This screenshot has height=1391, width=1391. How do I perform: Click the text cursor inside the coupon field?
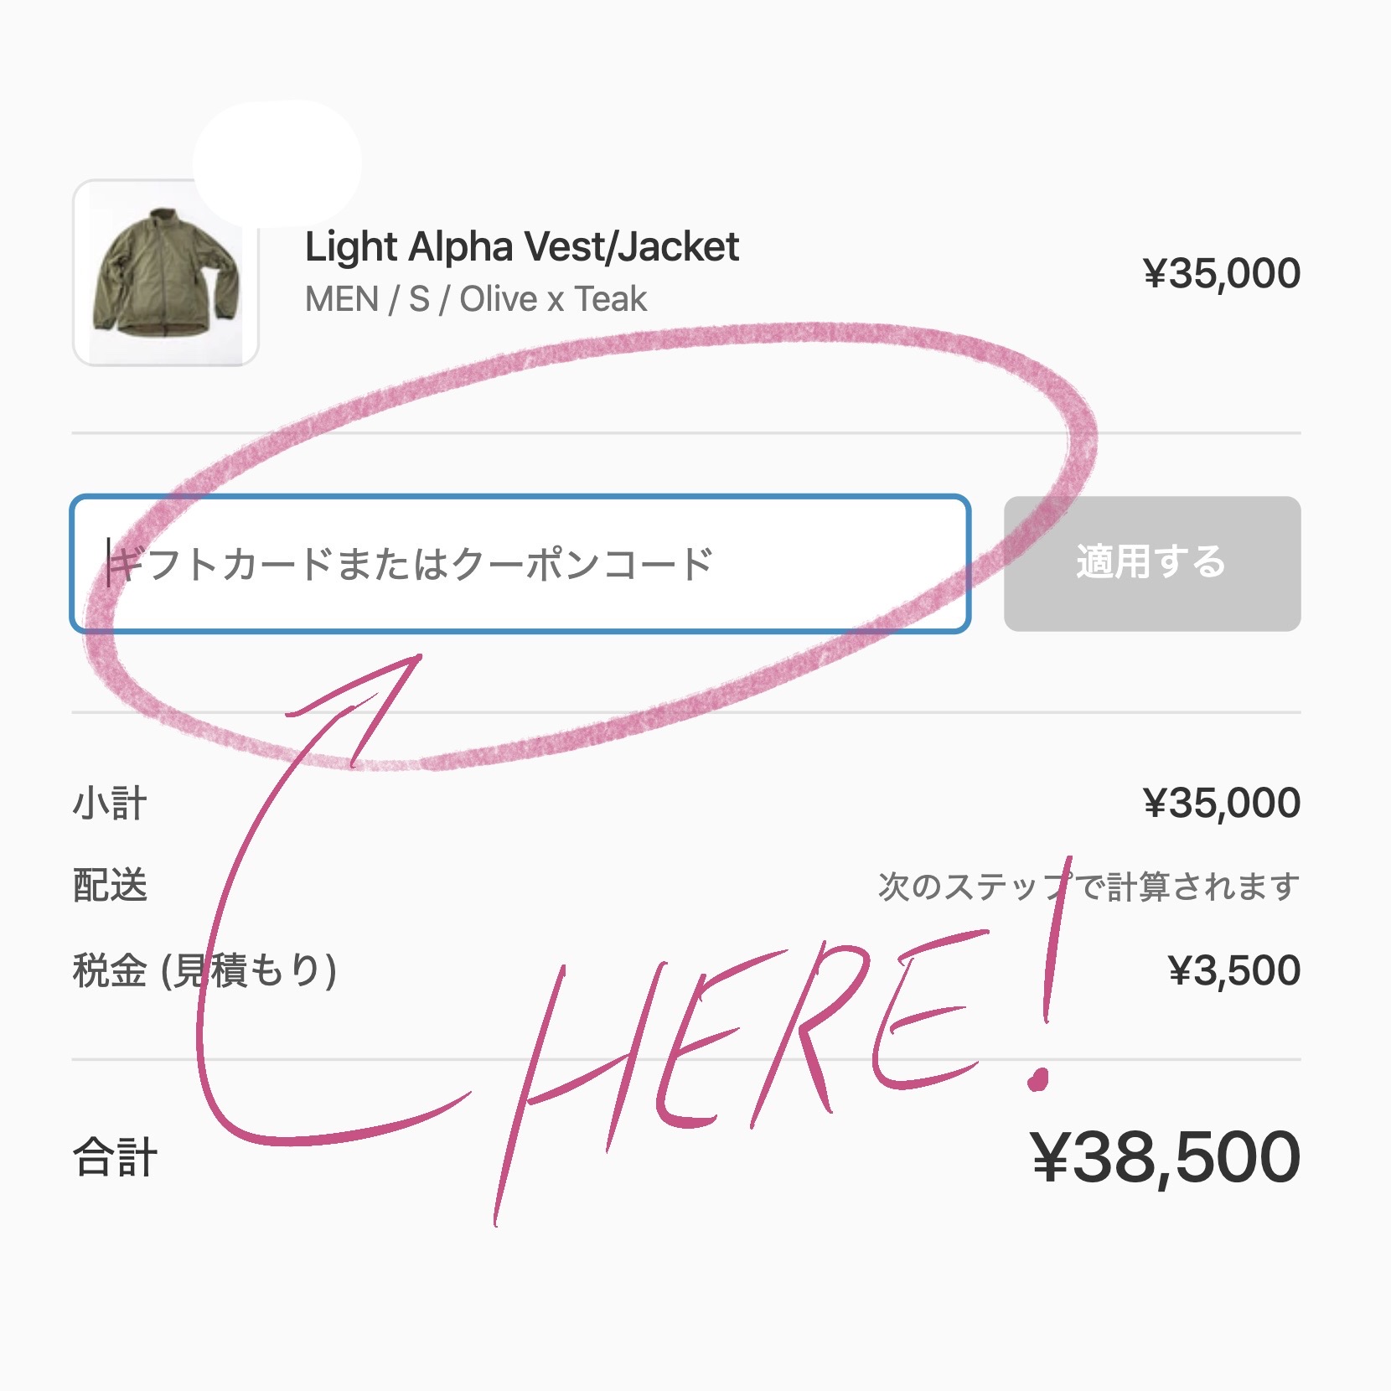[x=108, y=562]
